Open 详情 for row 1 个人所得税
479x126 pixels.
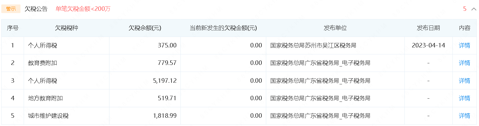point(465,45)
